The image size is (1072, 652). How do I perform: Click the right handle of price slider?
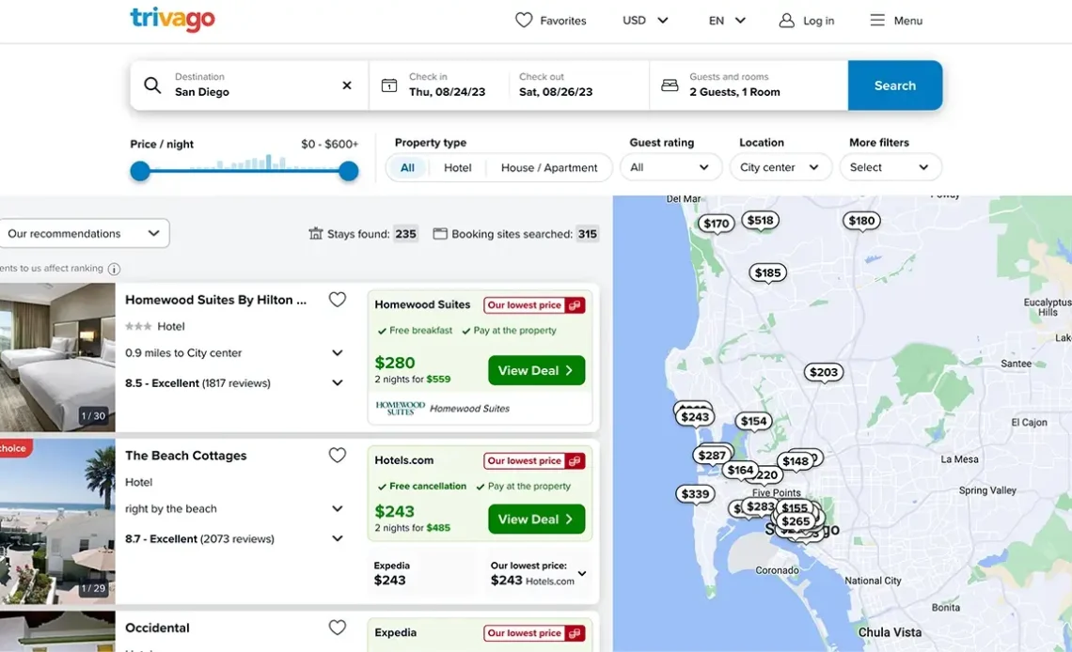click(349, 171)
